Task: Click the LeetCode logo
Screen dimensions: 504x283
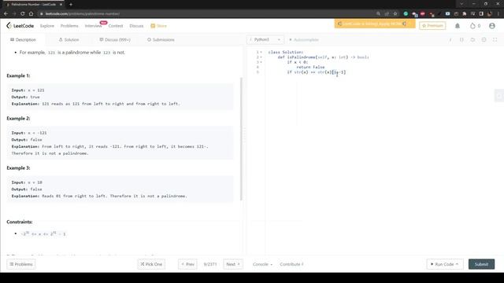Action: (x=20, y=26)
